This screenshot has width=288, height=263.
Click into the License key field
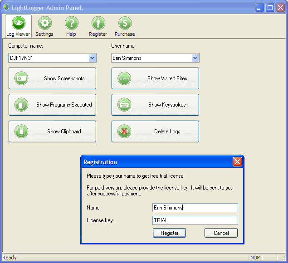[195, 220]
